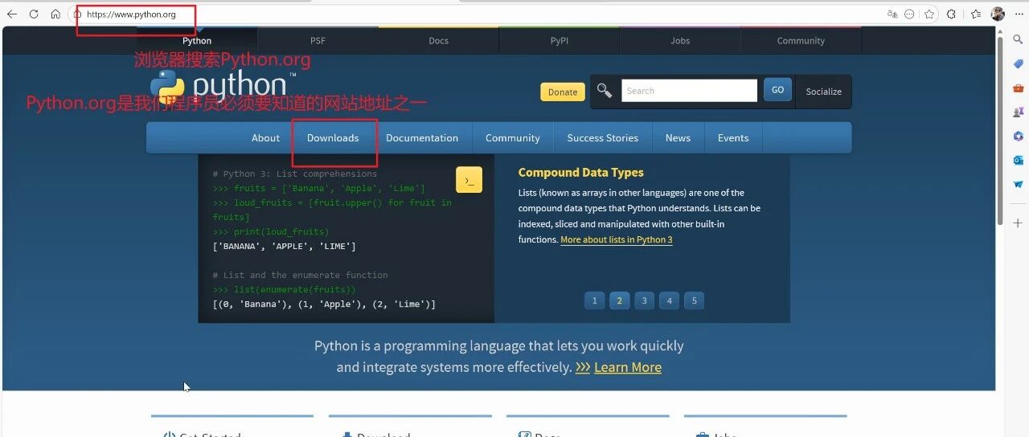Viewport: 1029px width, 437px height.
Task: Switch to the Jobs top tab
Action: 680,40
